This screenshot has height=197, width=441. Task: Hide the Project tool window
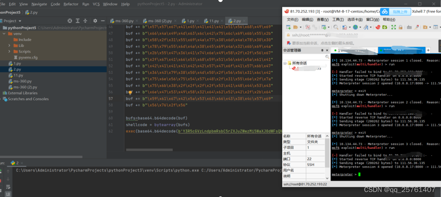[x=103, y=21]
